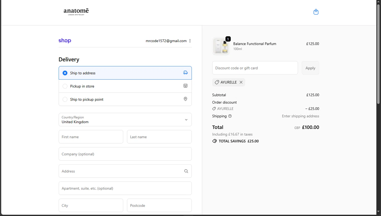
Task: Click scrollbar down arrow
Action: 378,211
